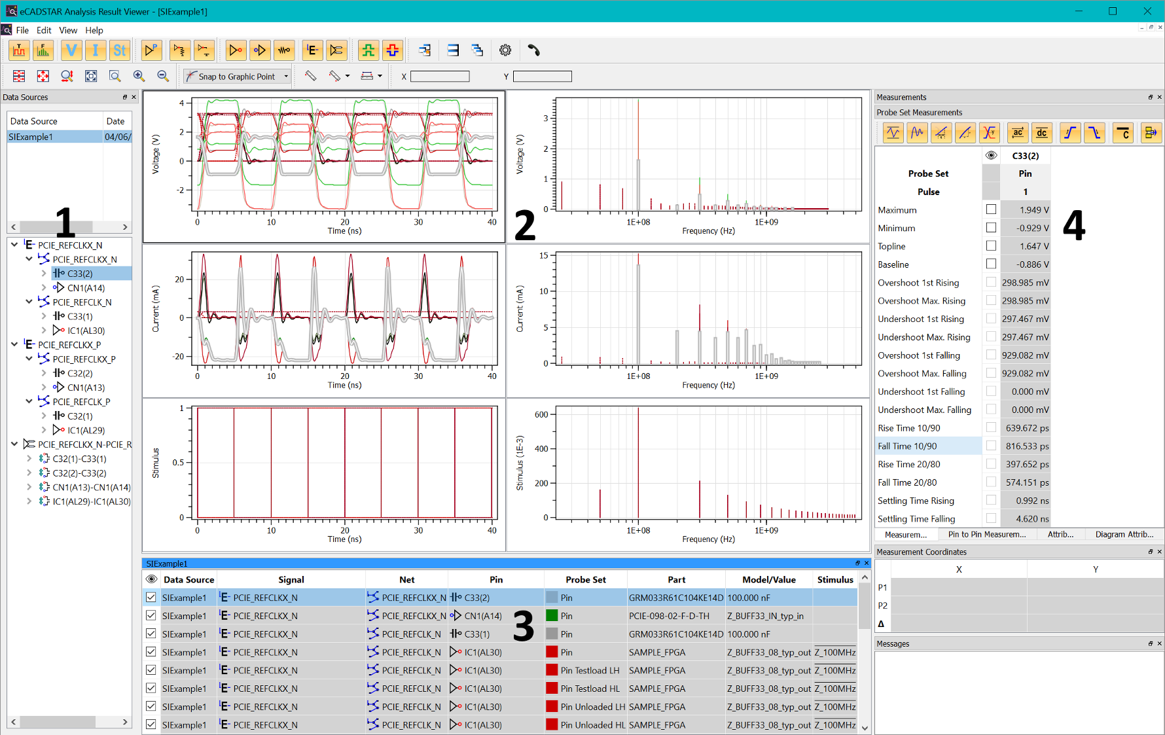The width and height of the screenshot is (1165, 735).
Task: Enable the Maximum measurement checkbox
Action: [991, 209]
